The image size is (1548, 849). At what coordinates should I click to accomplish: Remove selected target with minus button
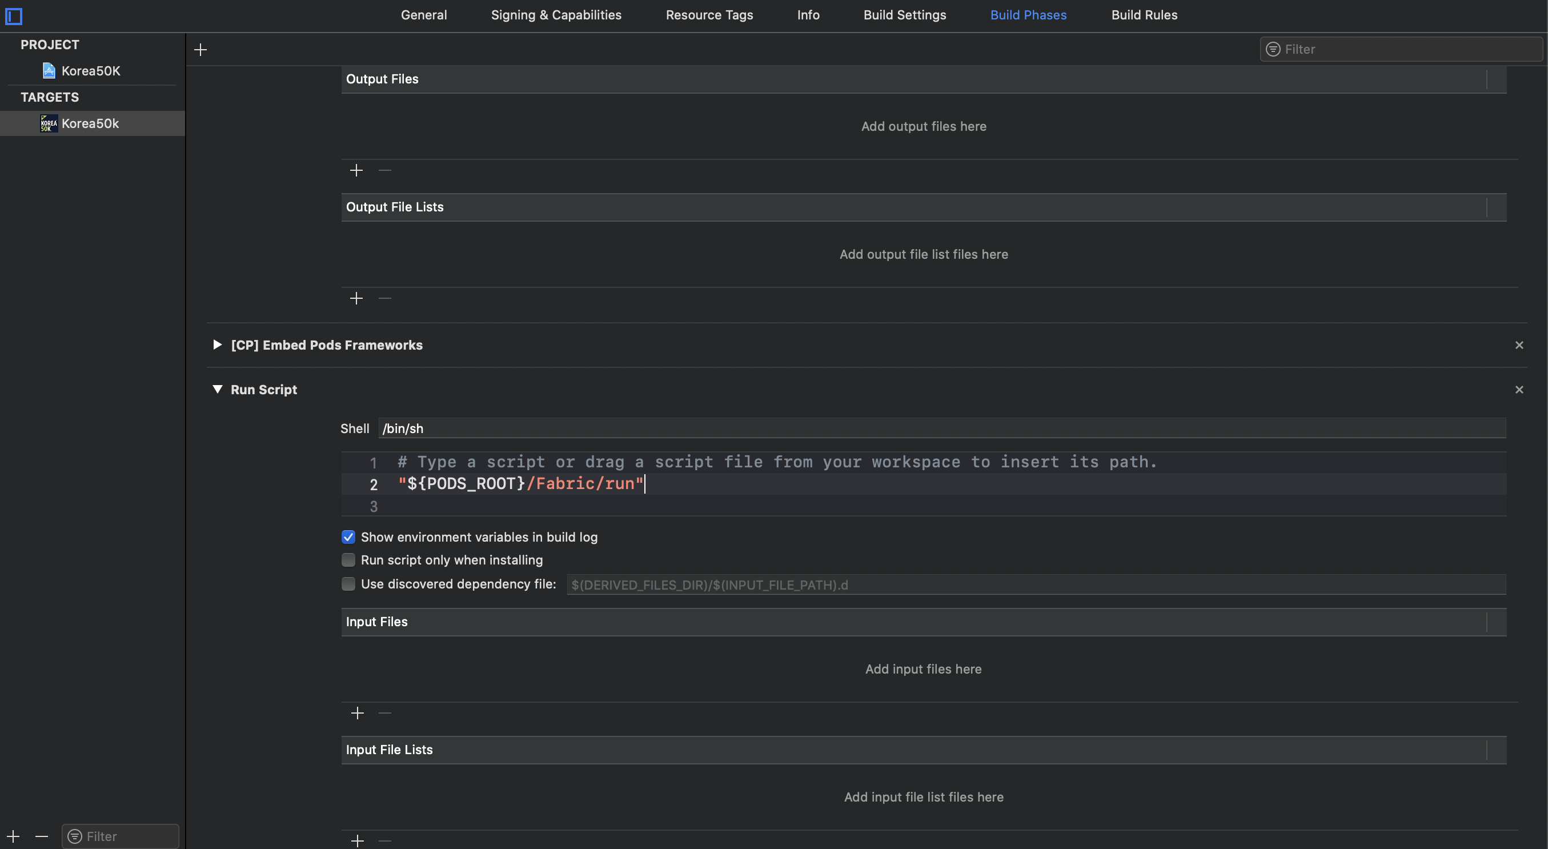(x=42, y=836)
